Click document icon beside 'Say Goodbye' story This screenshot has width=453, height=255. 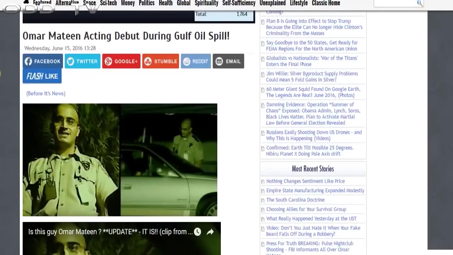click(263, 44)
